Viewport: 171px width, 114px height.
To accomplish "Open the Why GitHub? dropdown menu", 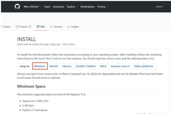I will pyautogui.click(x=32, y=7).
